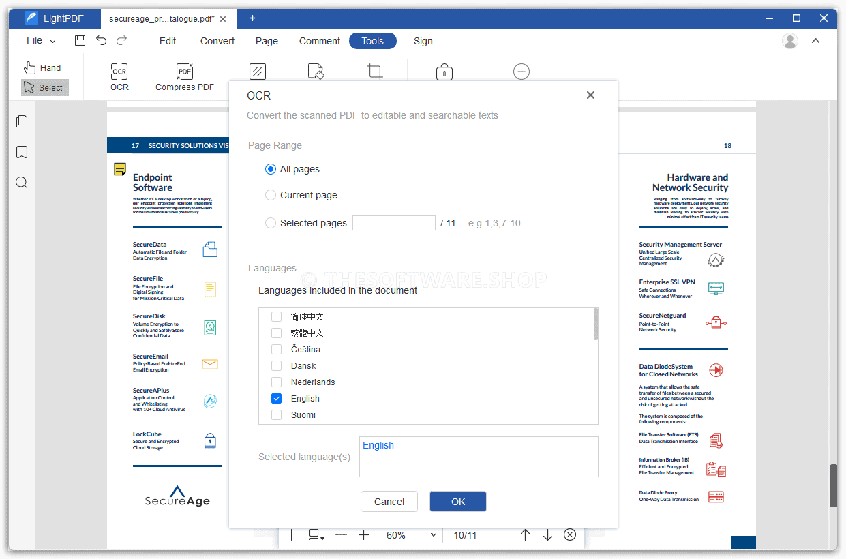Collapse the ribbon with the chevron
The image size is (846, 559).
click(x=815, y=41)
